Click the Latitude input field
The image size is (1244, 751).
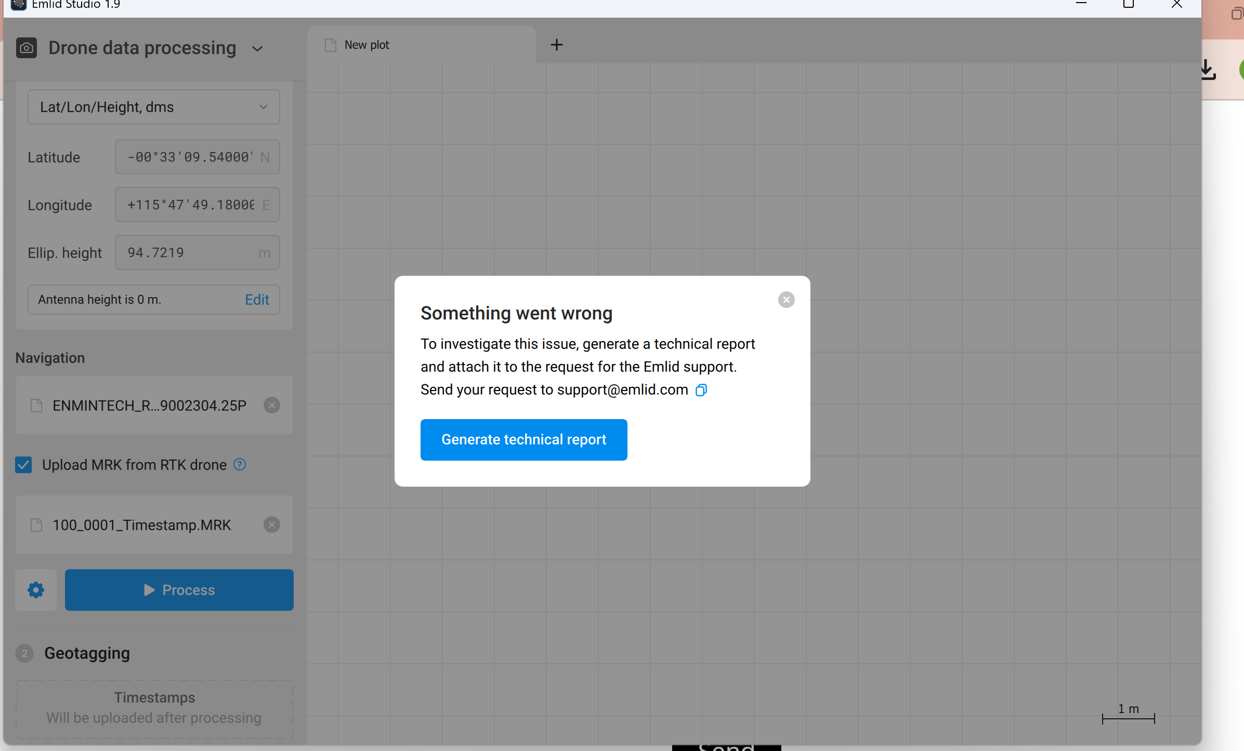198,157
